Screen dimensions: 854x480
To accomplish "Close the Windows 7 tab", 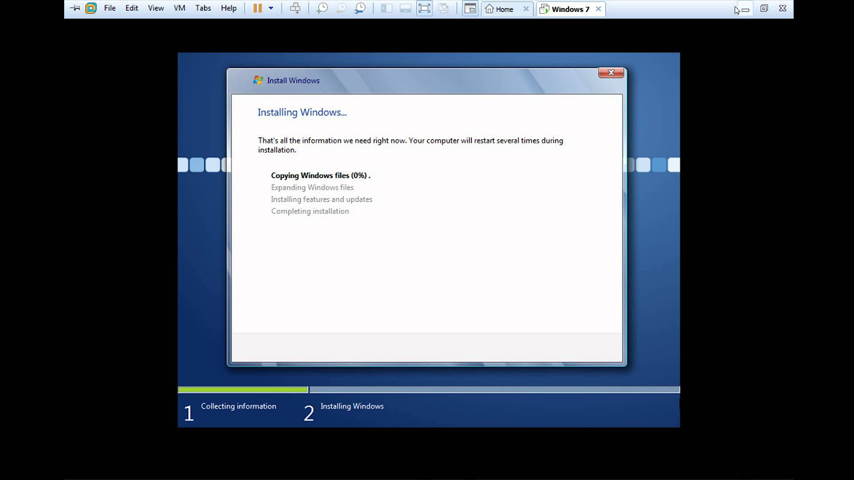I will point(598,9).
